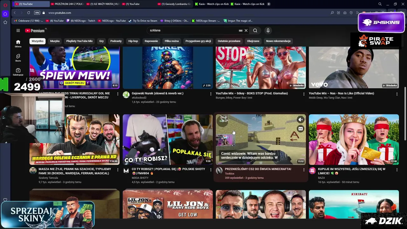Click the YouTube Premium logo
The width and height of the screenshot is (407, 229).
pos(35,31)
